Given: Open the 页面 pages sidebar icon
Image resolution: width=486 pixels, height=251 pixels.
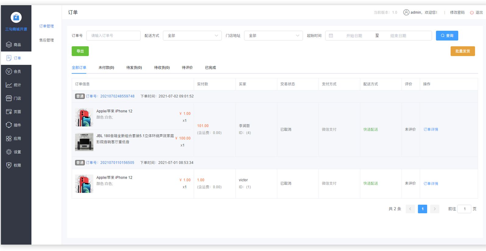Looking at the screenshot, I should point(9,112).
